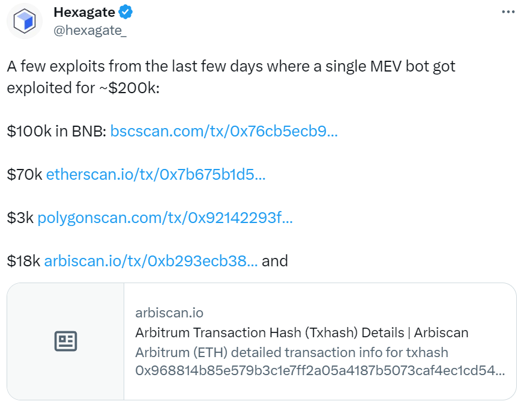Viewport: 527px width, 410px height.
Task: Click the card description about detailed transaction info
Action: (x=291, y=352)
